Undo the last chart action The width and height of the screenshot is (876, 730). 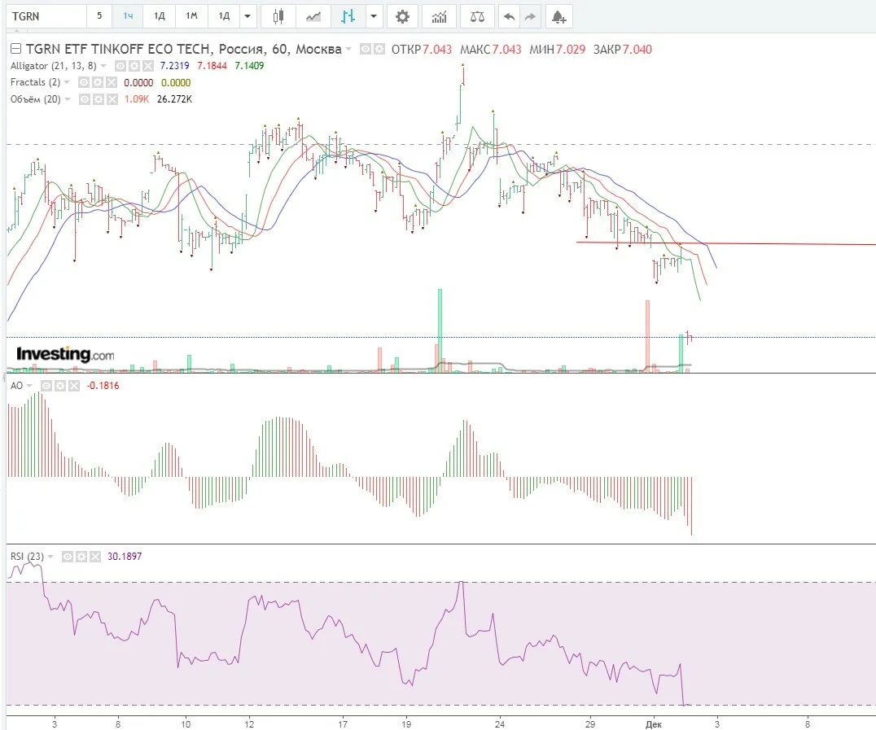coord(509,16)
